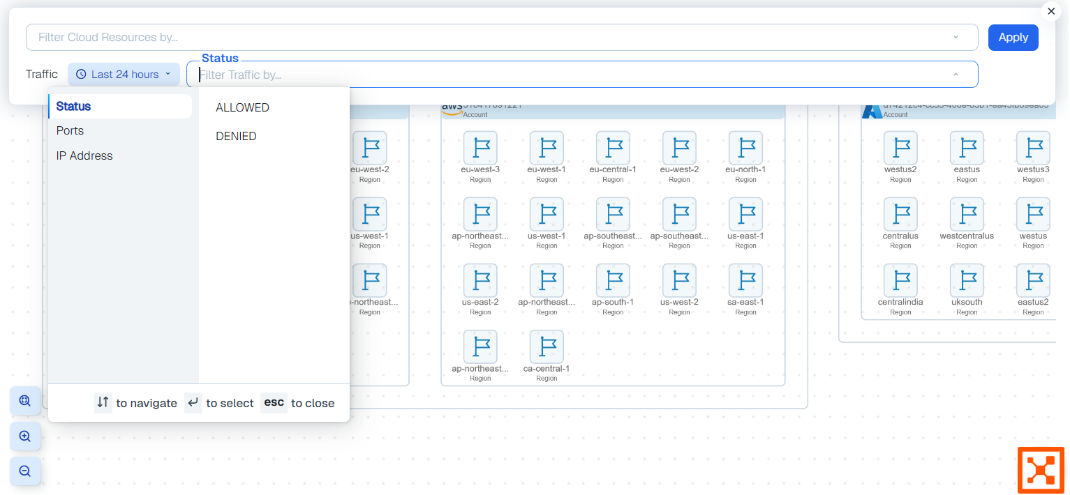1070x495 pixels.
Task: Select the us-west-2 region flag icon
Action: [679, 280]
